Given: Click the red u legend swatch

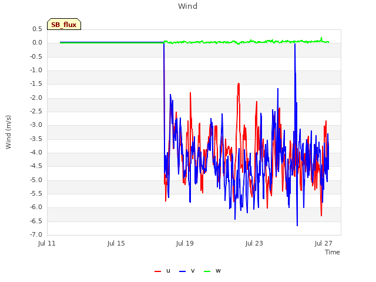Looking at the screenshot, I should click(158, 271).
